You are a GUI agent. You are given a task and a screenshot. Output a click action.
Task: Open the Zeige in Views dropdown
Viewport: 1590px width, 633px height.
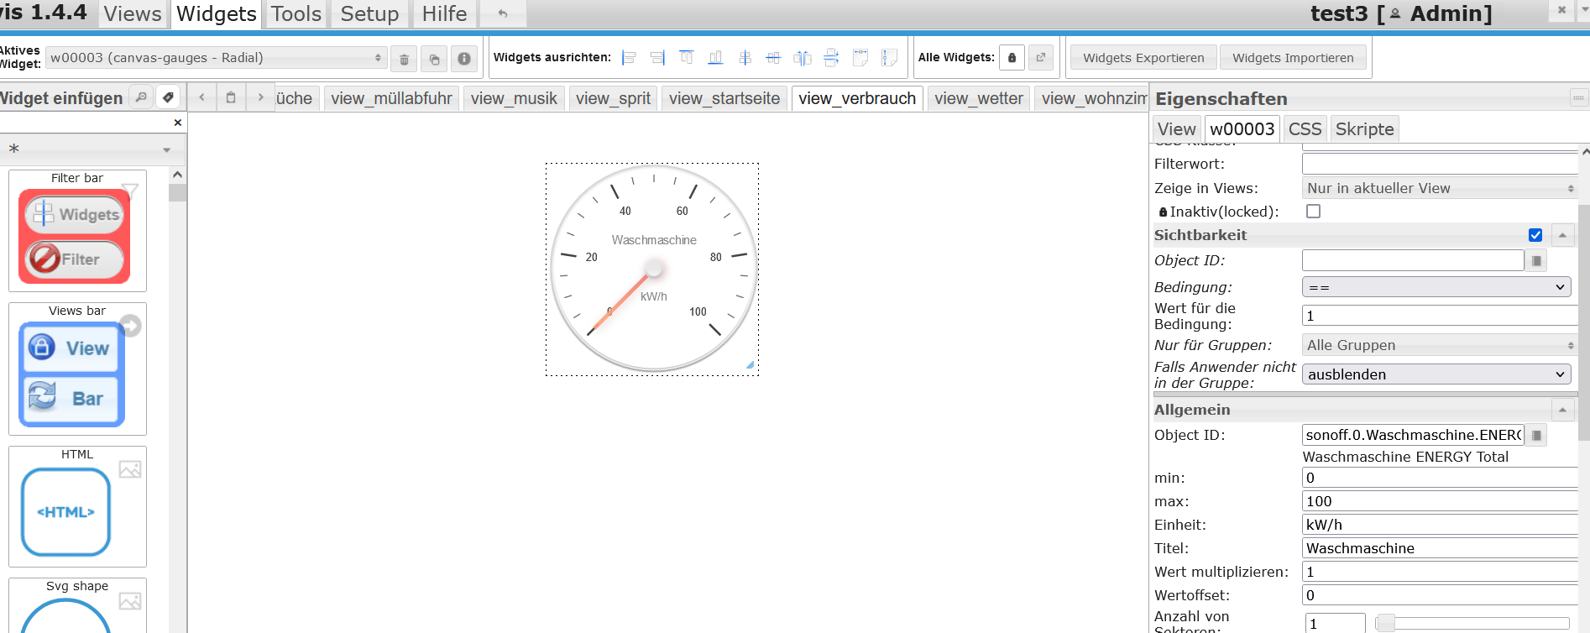pos(1440,188)
